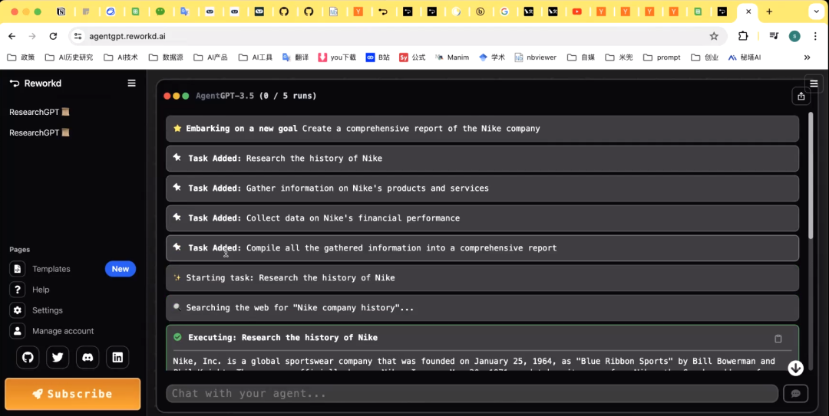Open the Twitter link icon in the sidebar
Image resolution: width=829 pixels, height=416 pixels.
point(58,358)
